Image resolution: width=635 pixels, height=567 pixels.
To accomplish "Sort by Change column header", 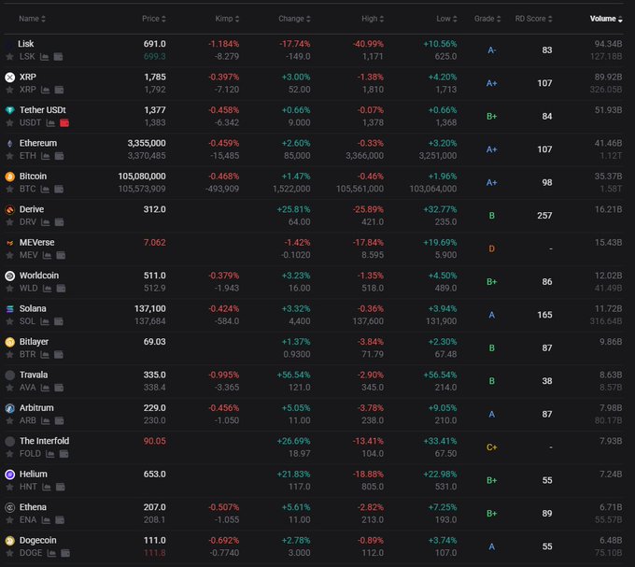I will [294, 19].
